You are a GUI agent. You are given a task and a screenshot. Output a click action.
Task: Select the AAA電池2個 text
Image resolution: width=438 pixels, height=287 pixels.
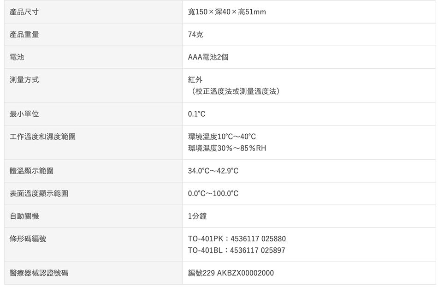coord(208,57)
